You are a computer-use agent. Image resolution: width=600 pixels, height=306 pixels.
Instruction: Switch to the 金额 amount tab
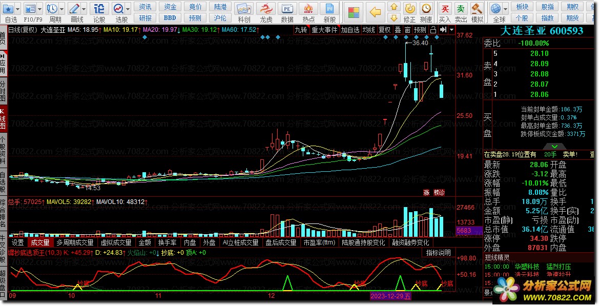coord(144,243)
